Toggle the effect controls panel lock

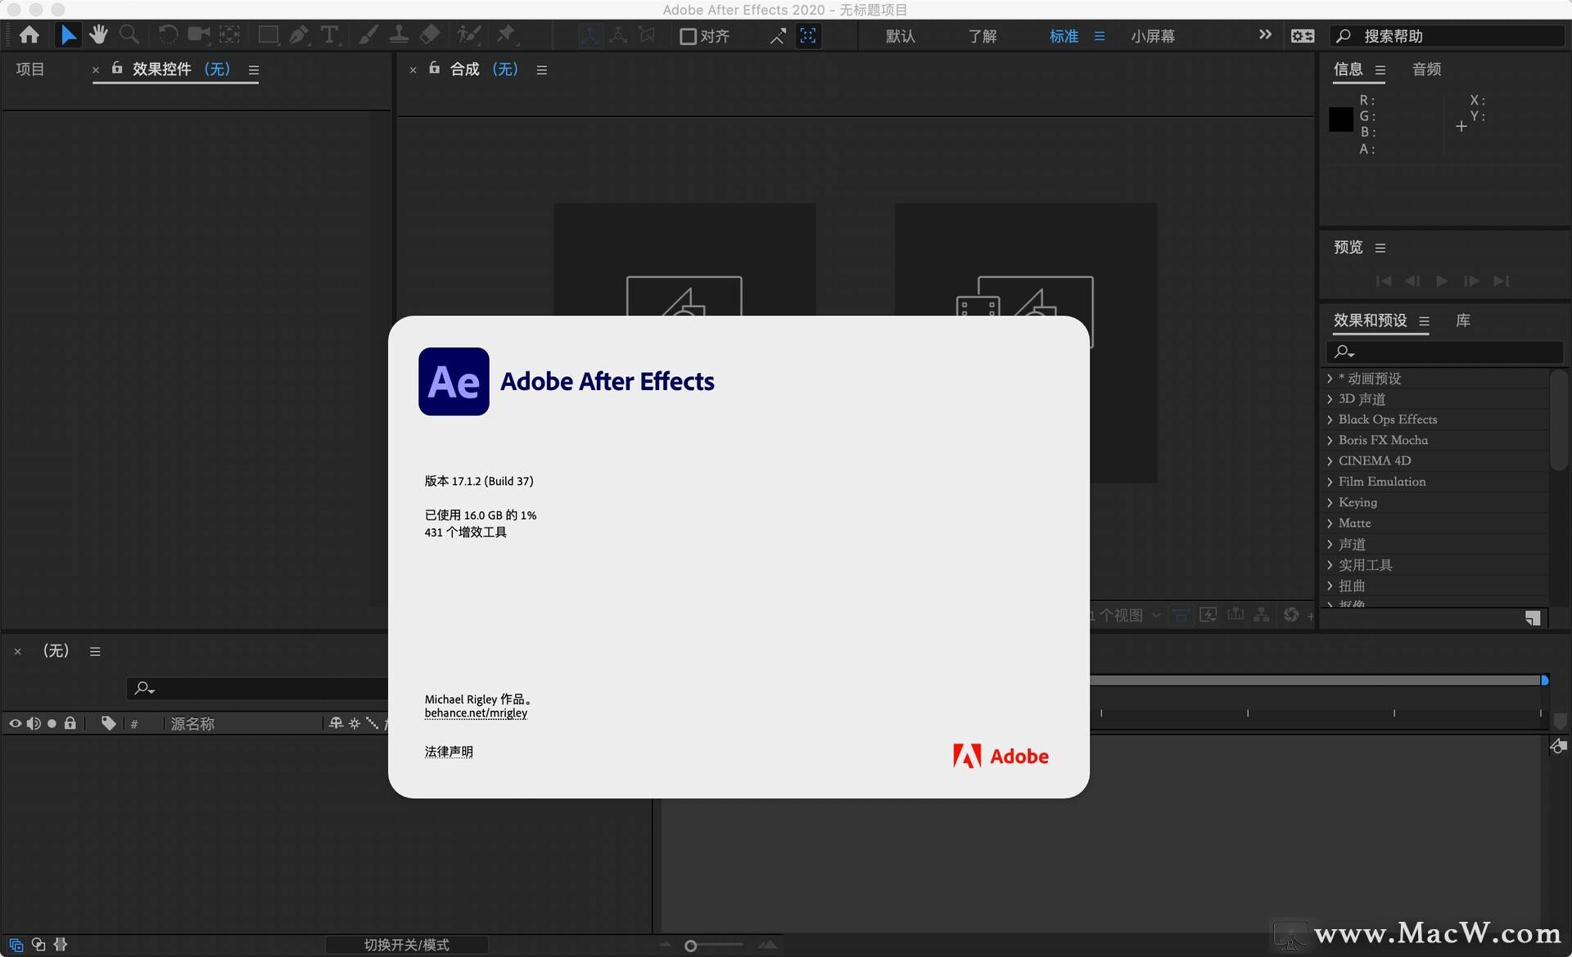117,69
